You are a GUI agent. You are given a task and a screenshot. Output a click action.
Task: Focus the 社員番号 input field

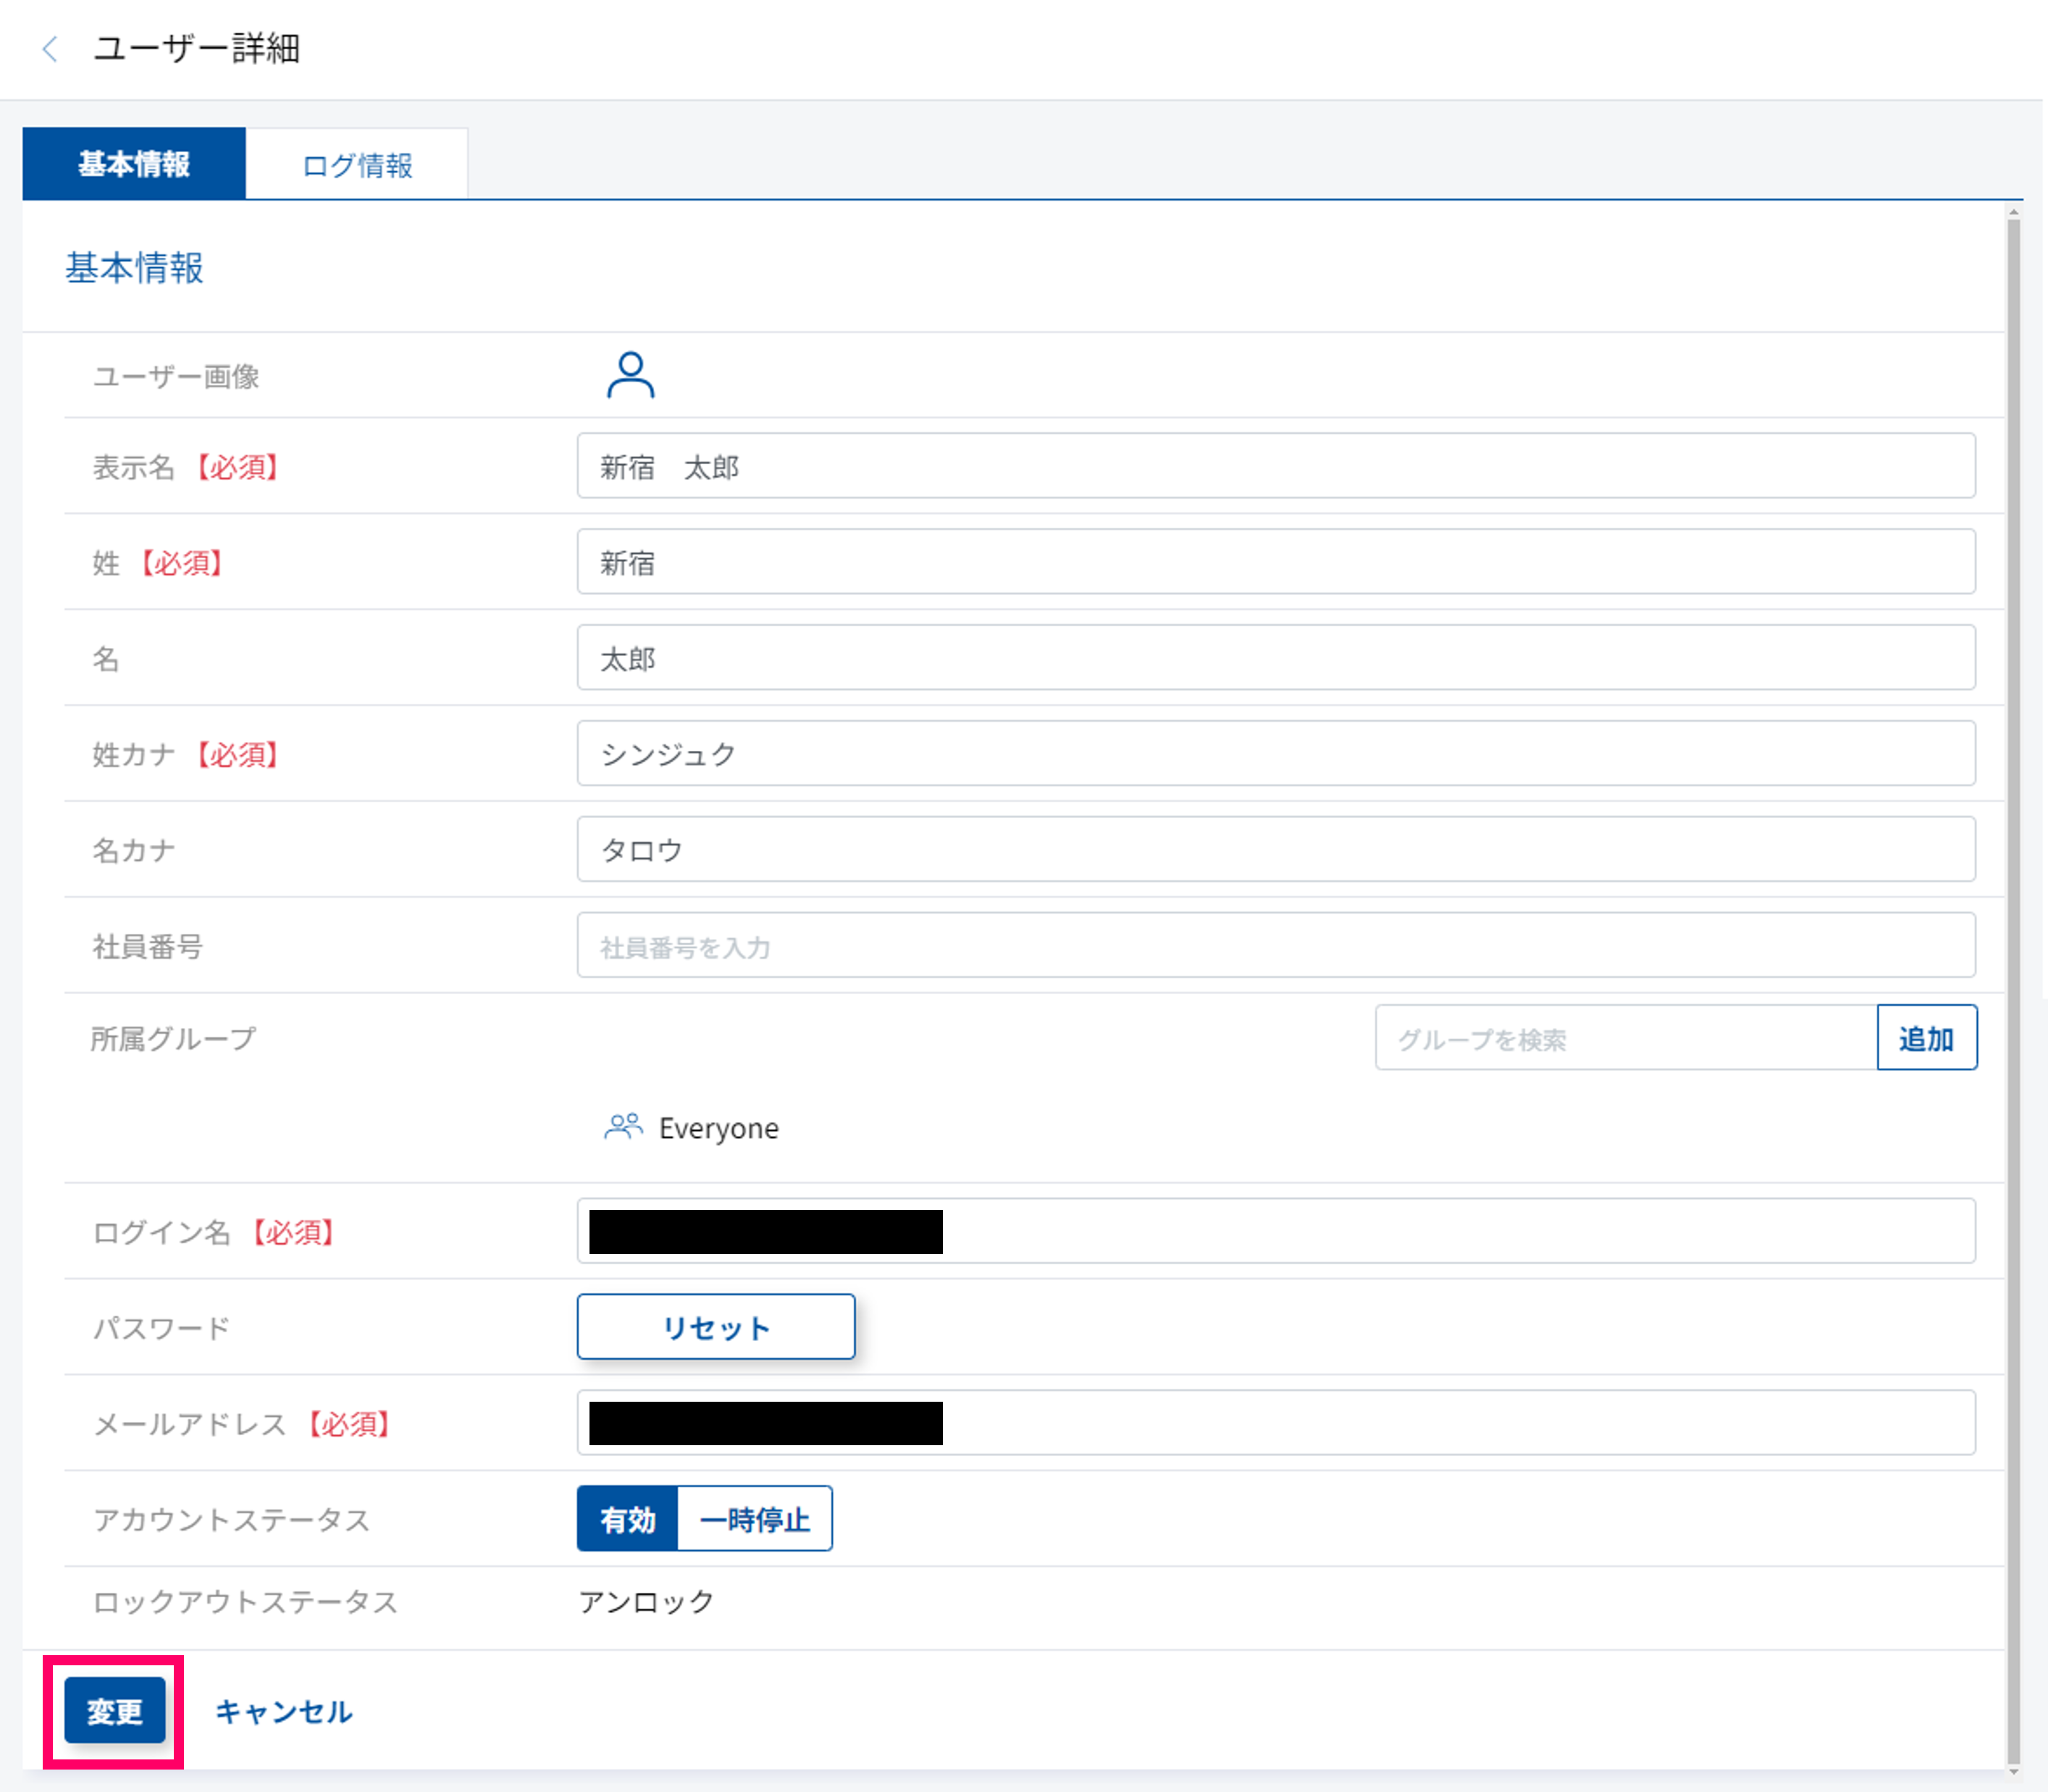(1275, 945)
